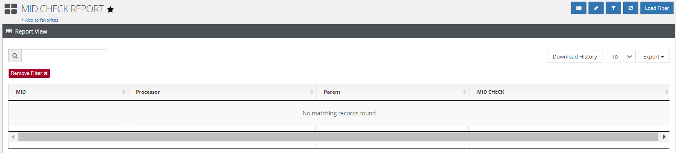This screenshot has height=153, width=676.
Task: Click Remove Filter red button
Action: [x=29, y=73]
